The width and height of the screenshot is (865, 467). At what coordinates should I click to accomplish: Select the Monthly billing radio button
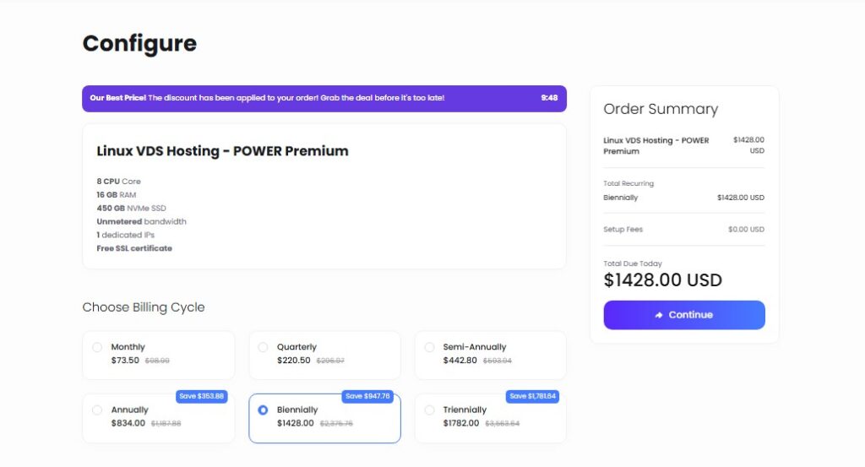(97, 347)
